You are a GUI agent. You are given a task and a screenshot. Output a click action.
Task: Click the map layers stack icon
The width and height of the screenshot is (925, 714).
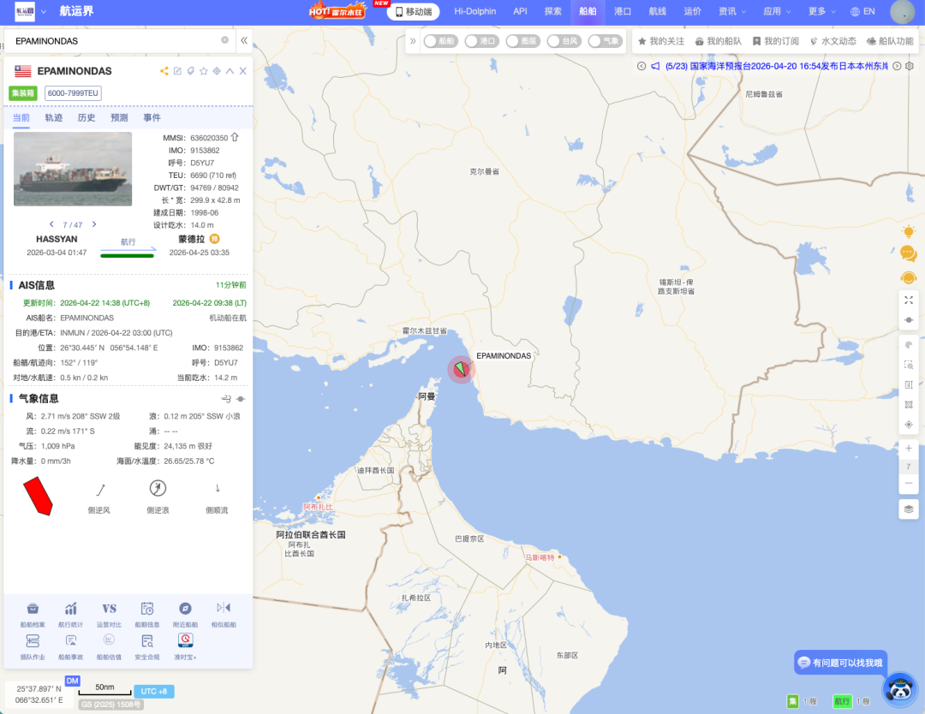tap(908, 509)
